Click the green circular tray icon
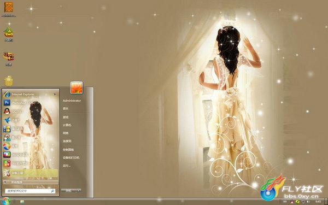The height and width of the screenshot is (205, 328). pyautogui.click(x=297, y=202)
